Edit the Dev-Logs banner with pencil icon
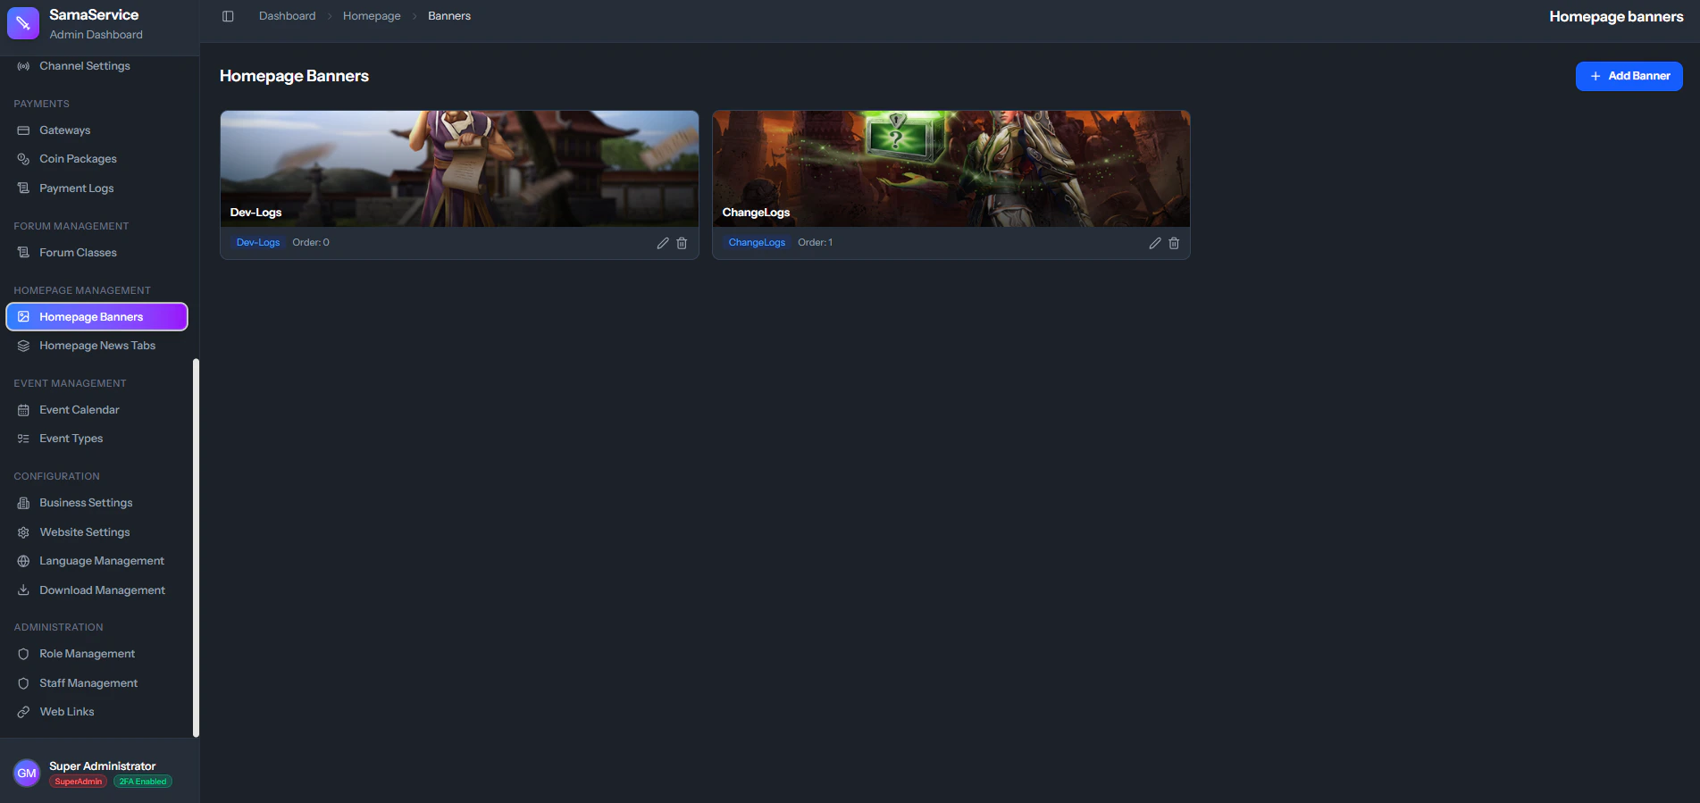 663,243
